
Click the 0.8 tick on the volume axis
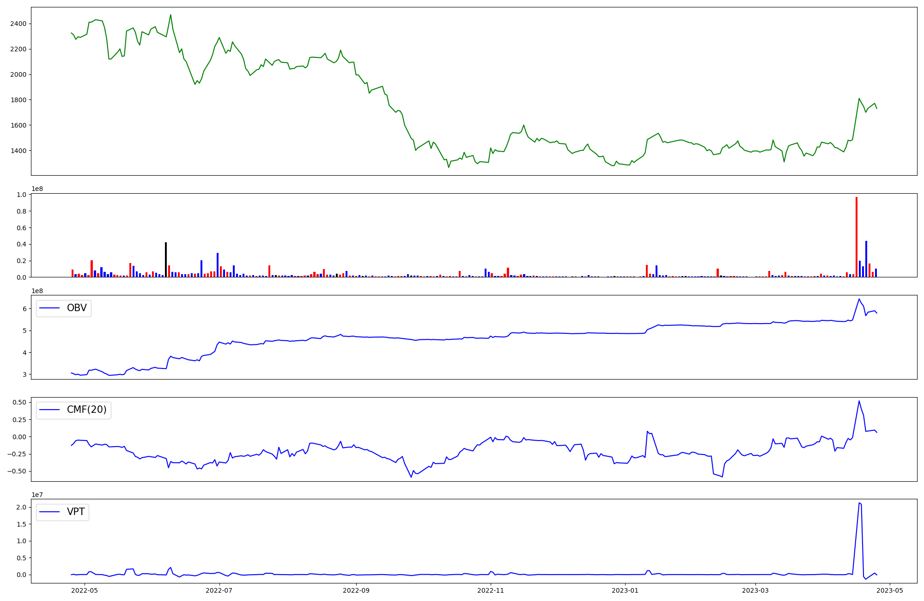21,211
